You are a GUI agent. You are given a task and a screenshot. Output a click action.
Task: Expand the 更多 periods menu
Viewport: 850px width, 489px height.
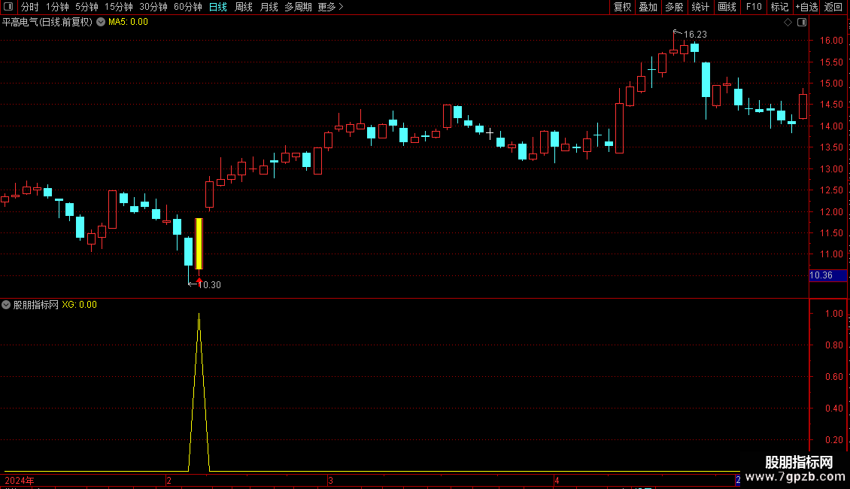click(x=331, y=7)
